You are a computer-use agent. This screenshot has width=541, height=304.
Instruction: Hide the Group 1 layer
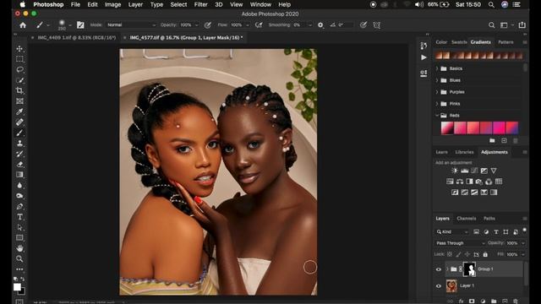click(439, 269)
